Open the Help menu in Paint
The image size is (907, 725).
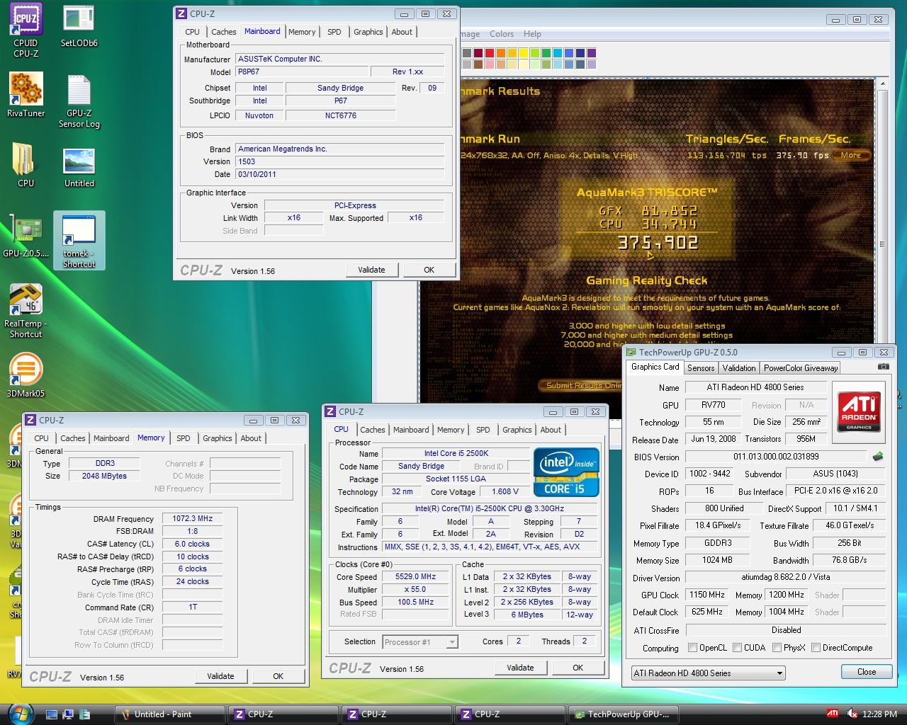coord(532,34)
